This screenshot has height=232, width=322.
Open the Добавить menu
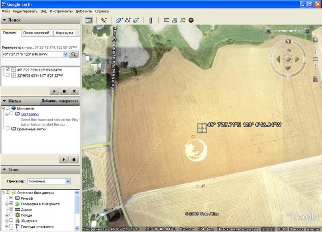pyautogui.click(x=84, y=11)
